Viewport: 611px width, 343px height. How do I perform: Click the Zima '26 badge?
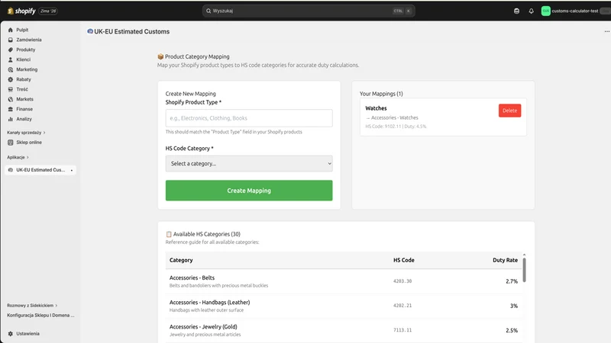(x=48, y=11)
